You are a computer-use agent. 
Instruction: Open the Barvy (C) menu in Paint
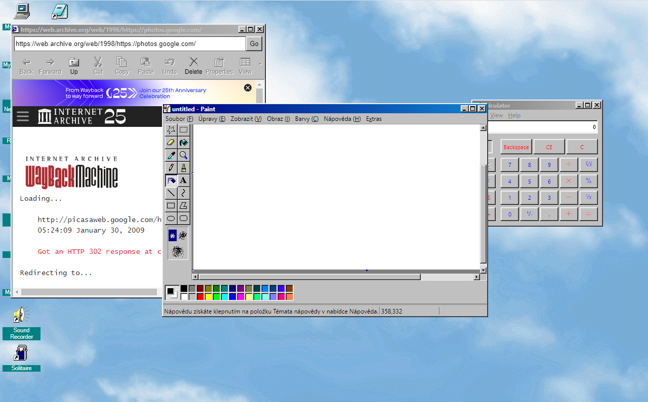tap(307, 119)
